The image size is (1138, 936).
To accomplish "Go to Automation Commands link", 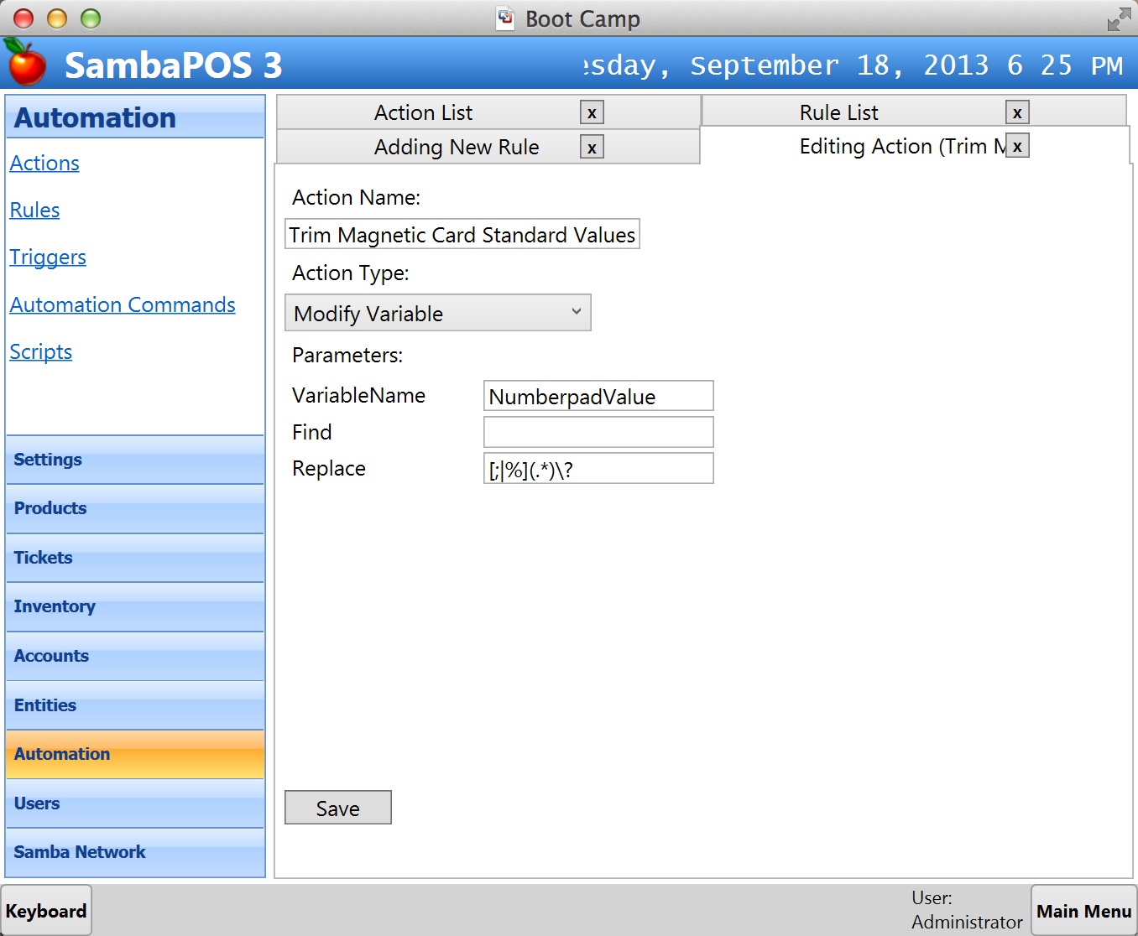I will tap(123, 305).
